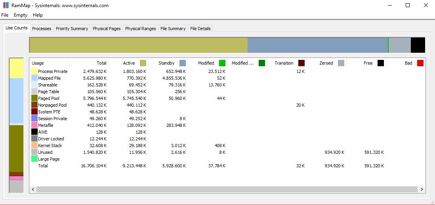
Task: Open the File menu
Action: [5, 15]
